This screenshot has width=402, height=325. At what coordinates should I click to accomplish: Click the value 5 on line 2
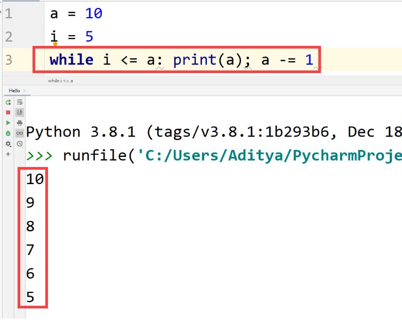click(x=89, y=36)
